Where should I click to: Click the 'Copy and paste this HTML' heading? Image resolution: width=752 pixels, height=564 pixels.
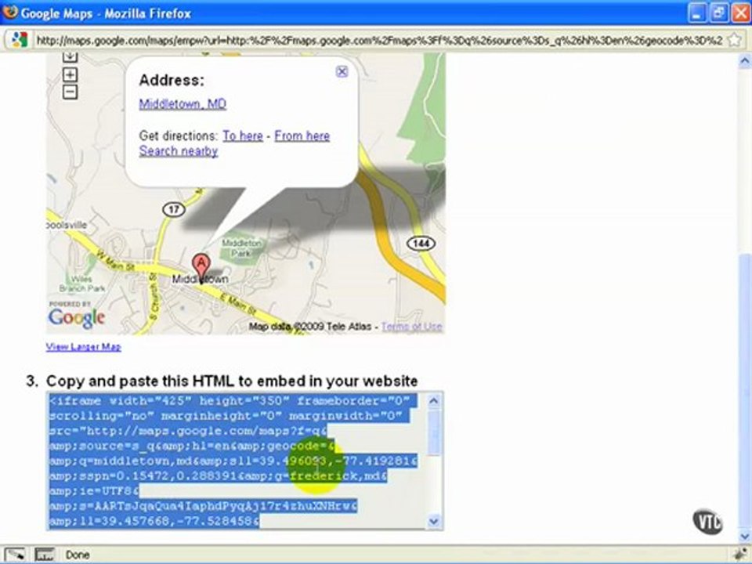pyautogui.click(x=232, y=381)
